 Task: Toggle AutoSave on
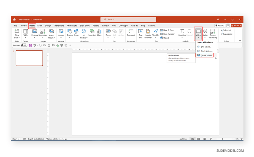tap(24, 45)
